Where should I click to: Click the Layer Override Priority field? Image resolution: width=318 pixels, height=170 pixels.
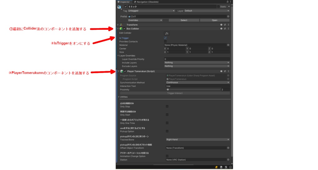[197, 59]
